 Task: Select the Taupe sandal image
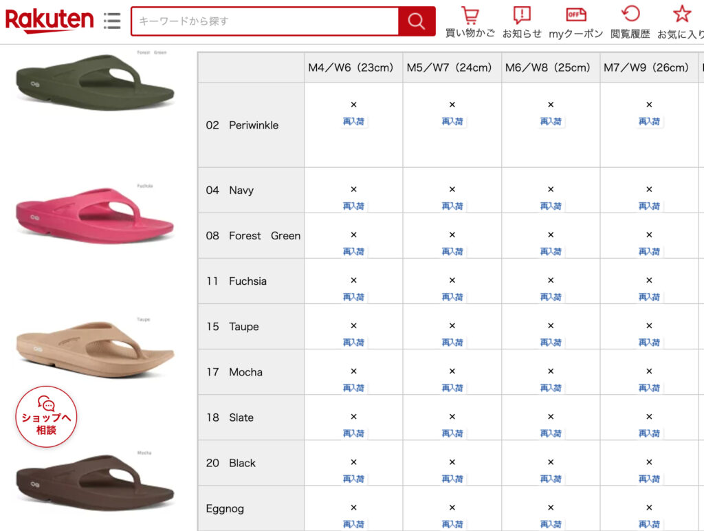(95, 348)
